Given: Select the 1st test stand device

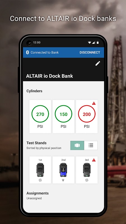Looking at the screenshot, I should [x=40, y=170].
